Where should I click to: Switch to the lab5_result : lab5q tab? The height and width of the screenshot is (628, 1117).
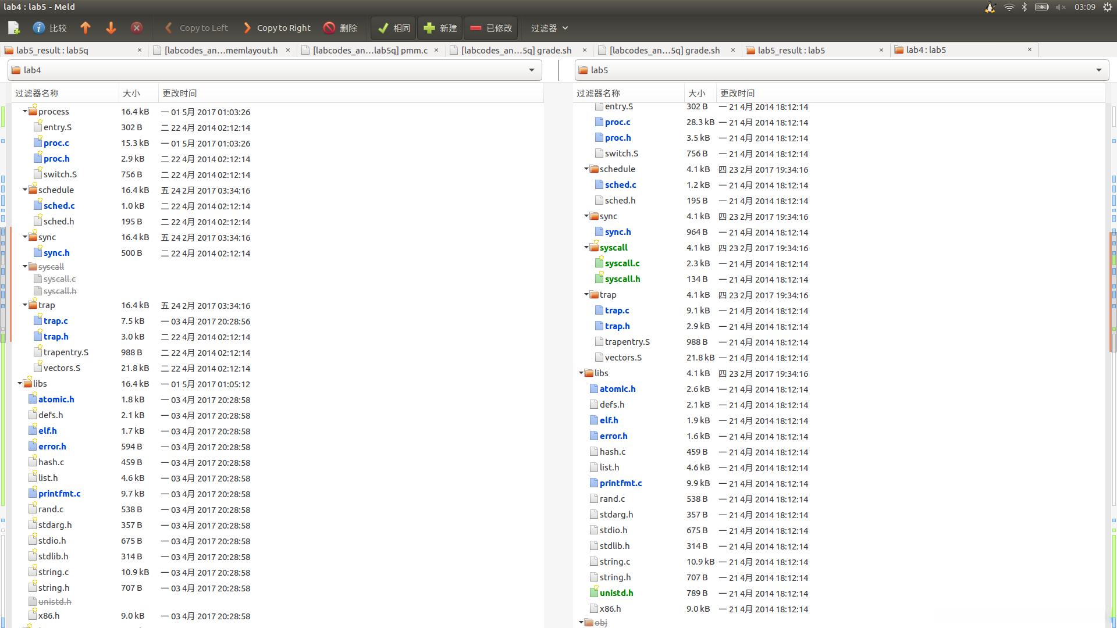[52, 51]
